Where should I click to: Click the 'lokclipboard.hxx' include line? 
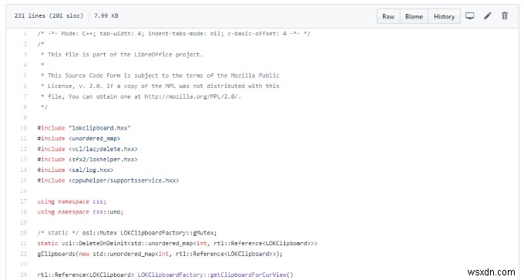(84, 128)
